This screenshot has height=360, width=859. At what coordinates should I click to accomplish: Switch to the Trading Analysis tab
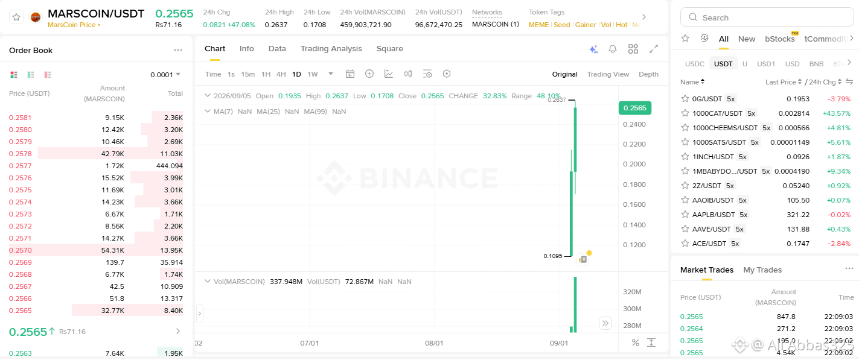click(331, 49)
